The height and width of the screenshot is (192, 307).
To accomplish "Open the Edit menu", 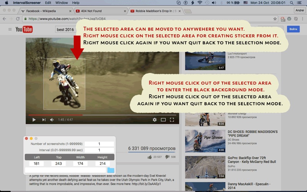I will point(48,3).
